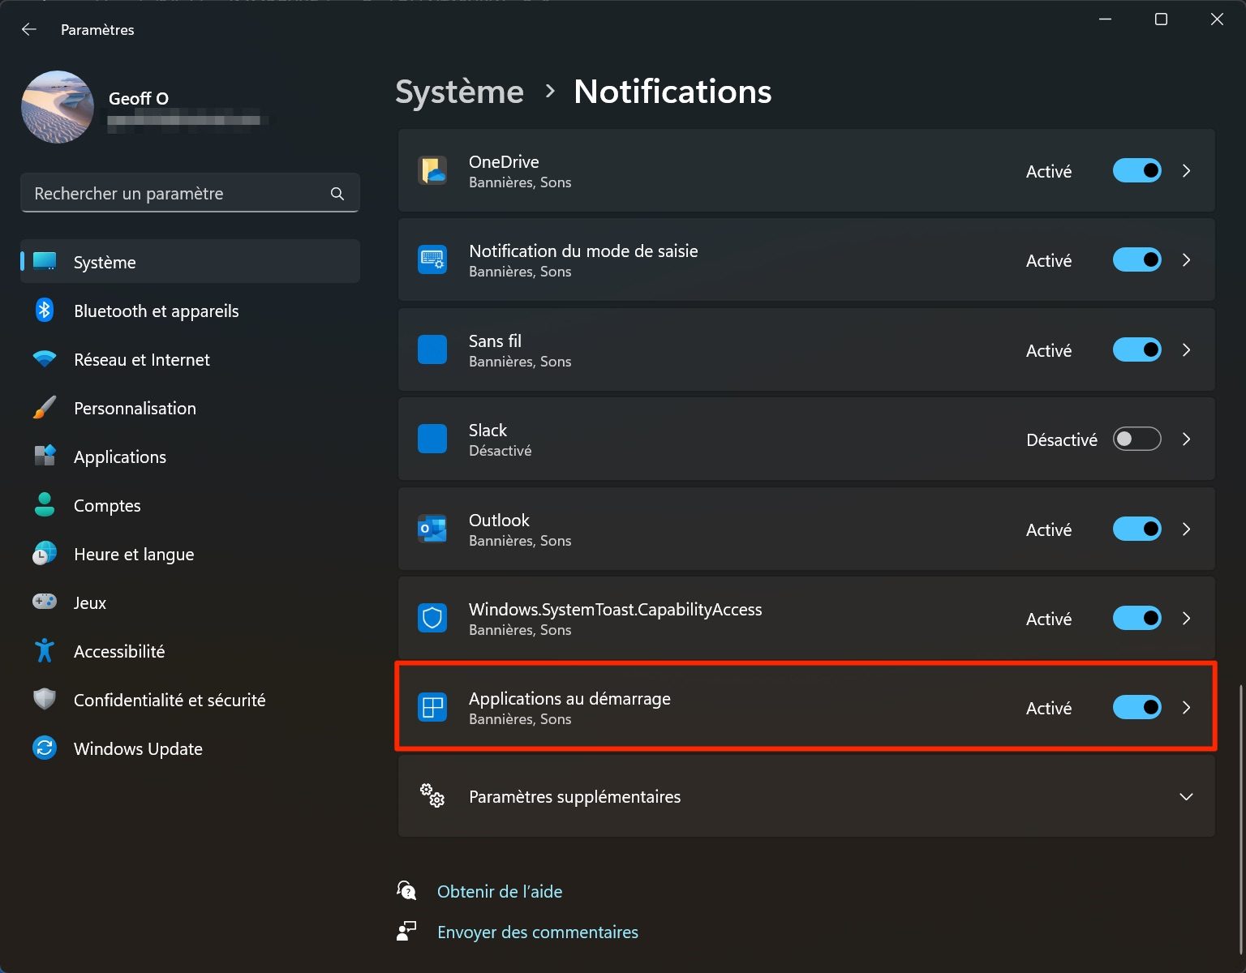Image resolution: width=1246 pixels, height=973 pixels.
Task: Click the Envoyer des commentaires feedback icon
Action: [406, 932]
